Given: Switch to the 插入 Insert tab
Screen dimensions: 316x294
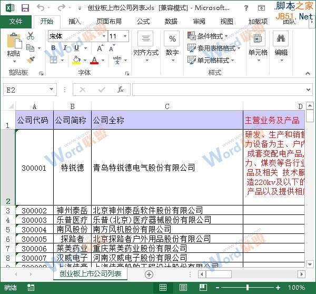Looking at the screenshot, I should coord(74,22).
